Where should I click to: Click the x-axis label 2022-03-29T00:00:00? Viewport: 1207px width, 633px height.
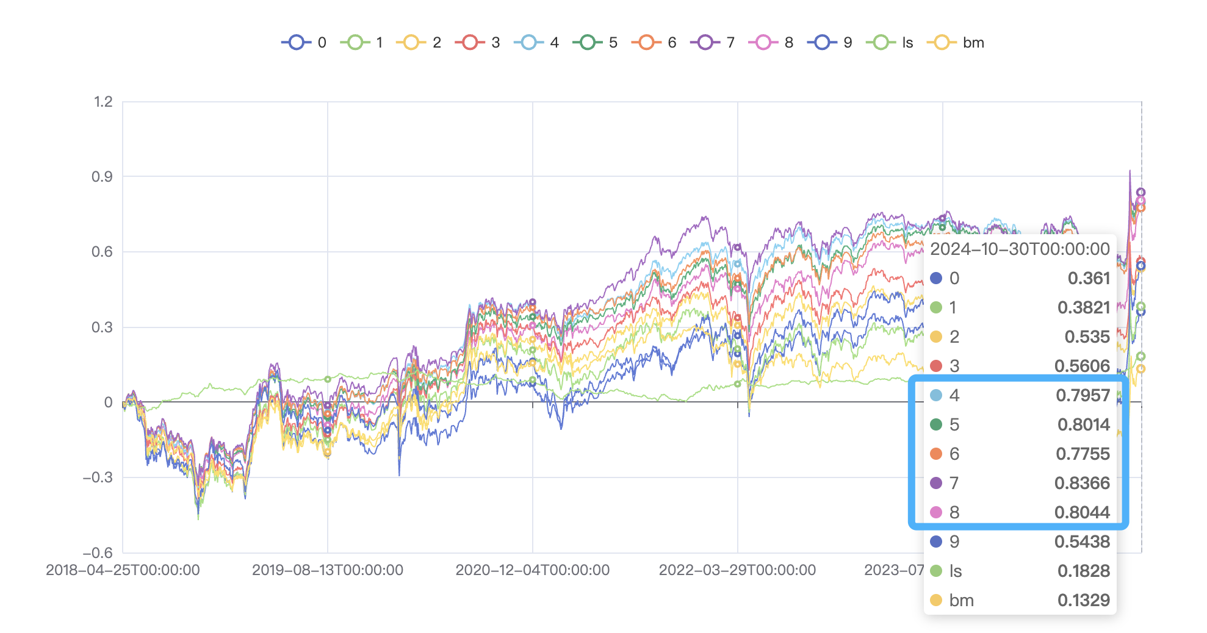pos(737,570)
